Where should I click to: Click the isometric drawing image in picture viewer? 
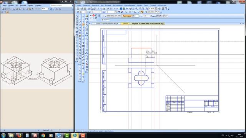tap(37, 71)
